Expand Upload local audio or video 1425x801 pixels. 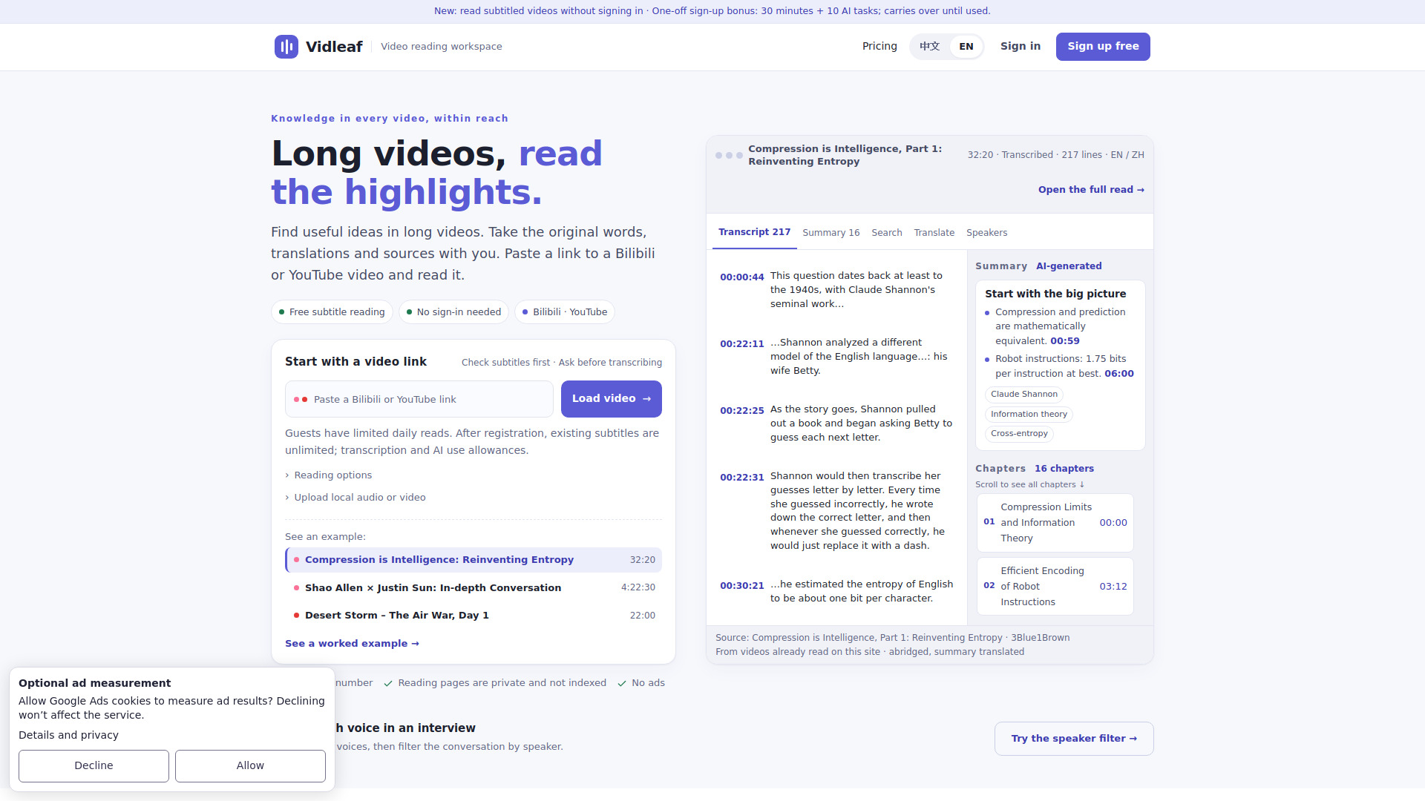click(x=356, y=498)
